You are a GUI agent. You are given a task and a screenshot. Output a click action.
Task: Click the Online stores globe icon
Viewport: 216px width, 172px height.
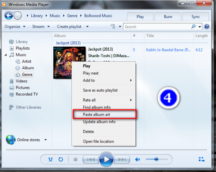point(10,140)
